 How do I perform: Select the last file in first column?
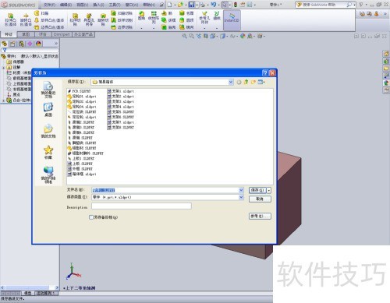(x=82, y=174)
